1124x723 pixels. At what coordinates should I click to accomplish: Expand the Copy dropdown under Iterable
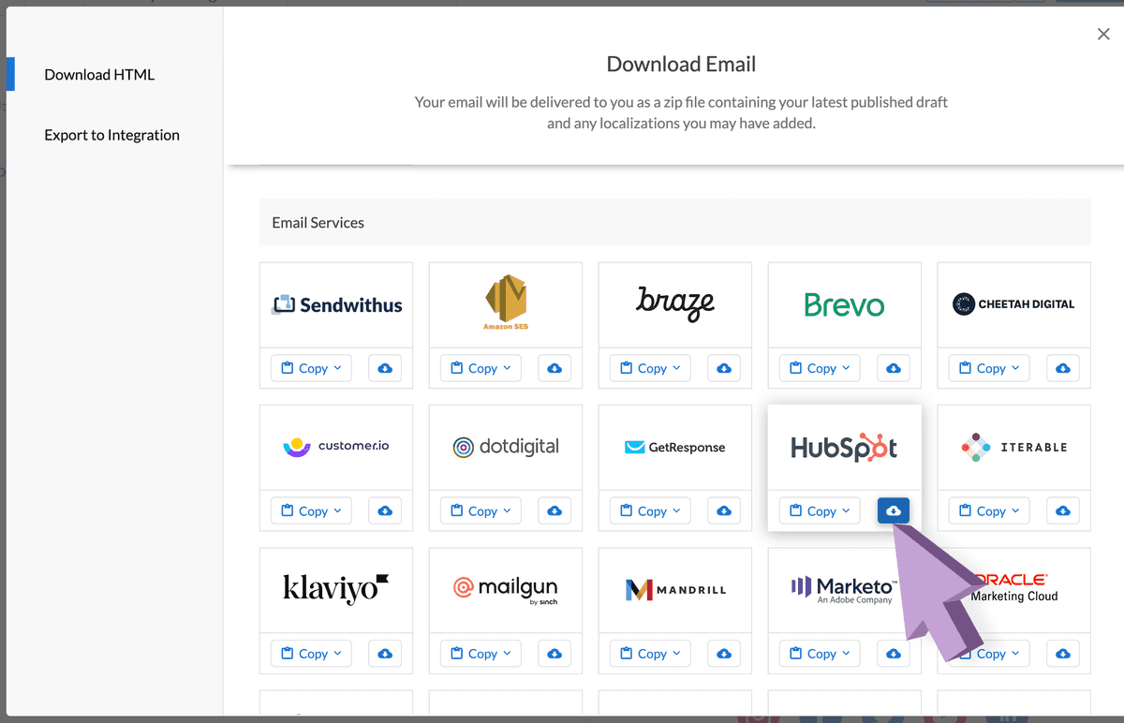[x=989, y=510]
